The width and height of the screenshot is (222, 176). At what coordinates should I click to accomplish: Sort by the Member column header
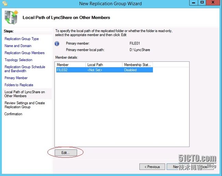(71, 65)
